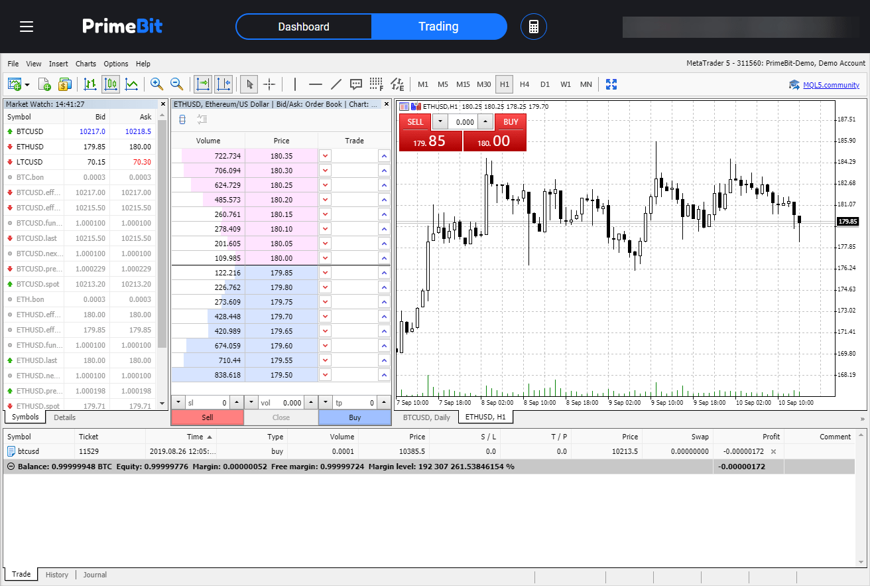
Task: Toggle order book depth view icon
Action: pos(183,119)
